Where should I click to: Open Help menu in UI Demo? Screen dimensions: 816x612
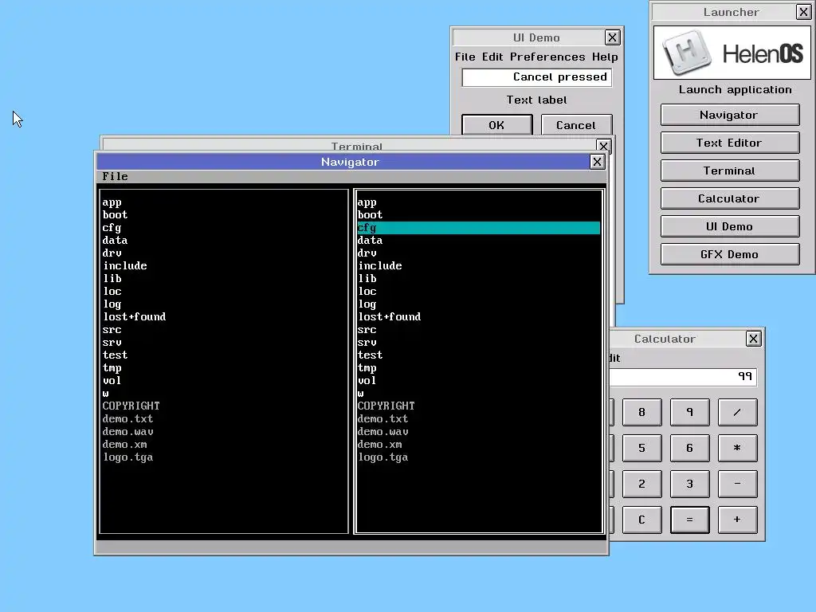605,57
